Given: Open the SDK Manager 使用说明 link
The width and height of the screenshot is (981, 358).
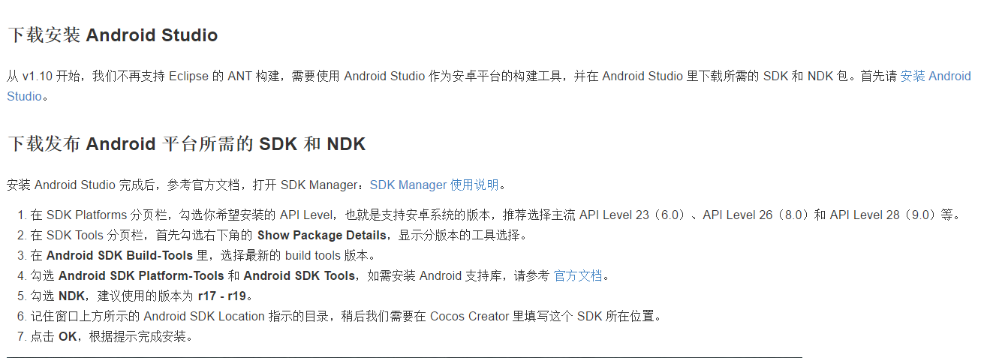Looking at the screenshot, I should click(434, 185).
